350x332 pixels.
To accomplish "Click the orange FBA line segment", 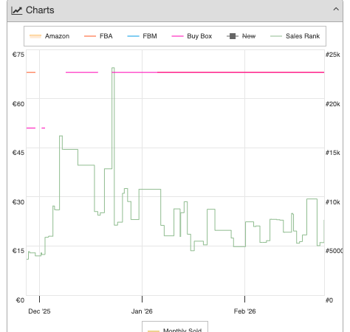I will pyautogui.click(x=31, y=72).
